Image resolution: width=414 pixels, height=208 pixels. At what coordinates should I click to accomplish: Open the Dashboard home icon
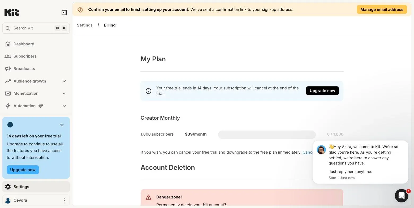pyautogui.click(x=8, y=44)
